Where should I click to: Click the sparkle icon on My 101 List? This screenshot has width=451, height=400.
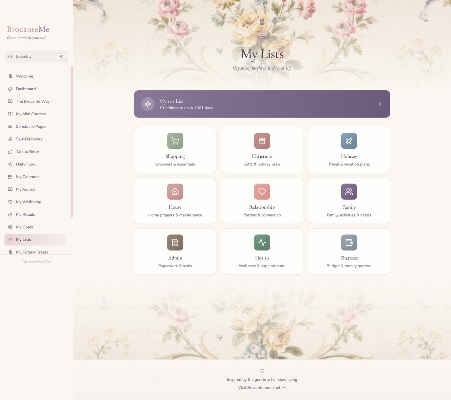[148, 104]
